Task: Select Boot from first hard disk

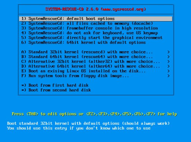Action: point(96,85)
